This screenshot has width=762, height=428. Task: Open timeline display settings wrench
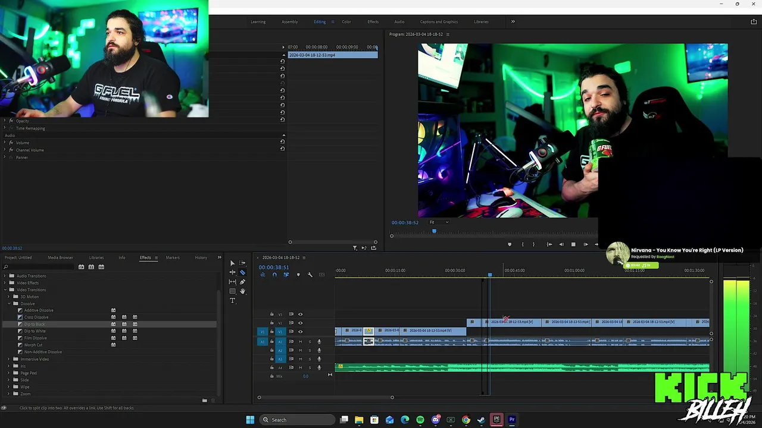(310, 275)
